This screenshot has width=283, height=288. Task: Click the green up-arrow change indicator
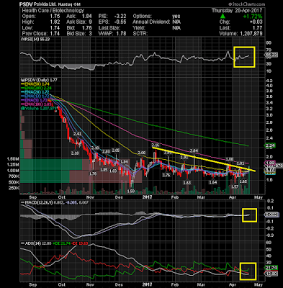(223, 17)
